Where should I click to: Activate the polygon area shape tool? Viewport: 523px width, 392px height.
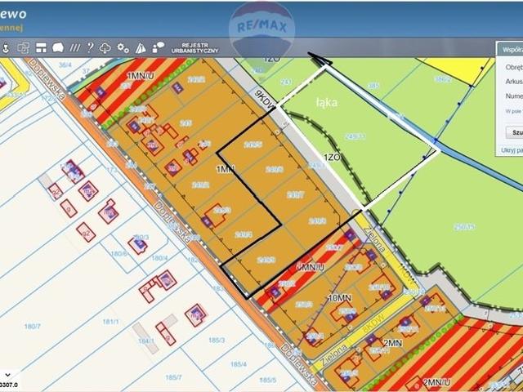pyautogui.click(x=58, y=47)
